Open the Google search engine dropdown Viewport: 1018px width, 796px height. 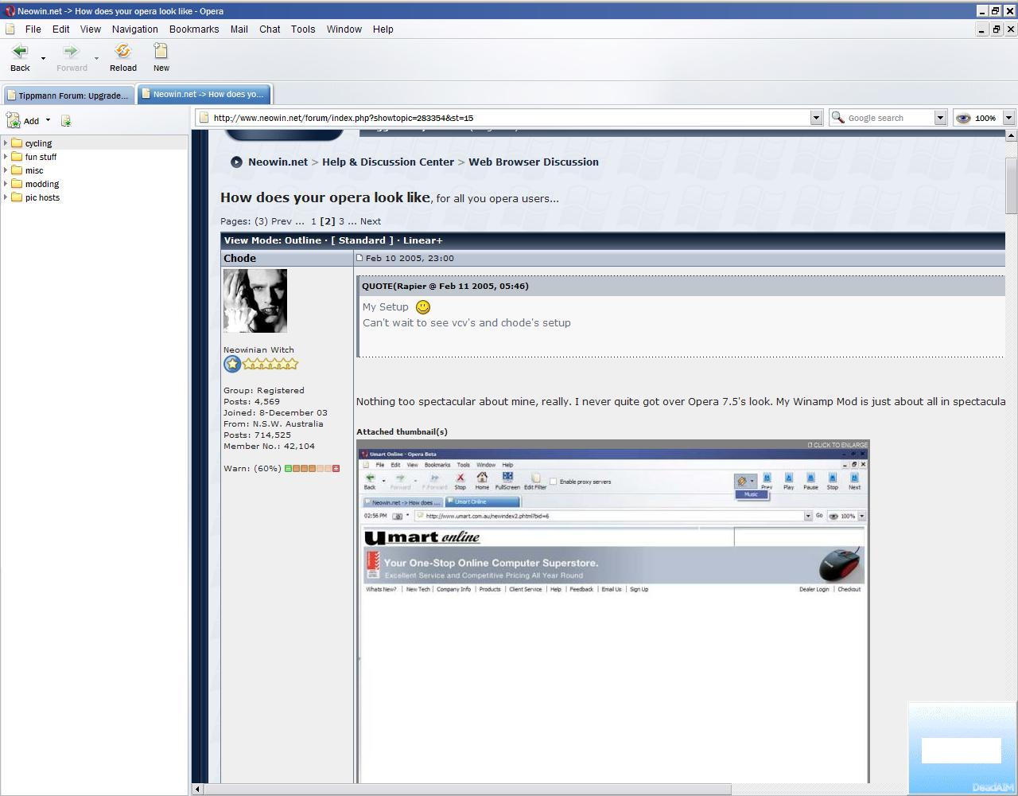pyautogui.click(x=939, y=118)
